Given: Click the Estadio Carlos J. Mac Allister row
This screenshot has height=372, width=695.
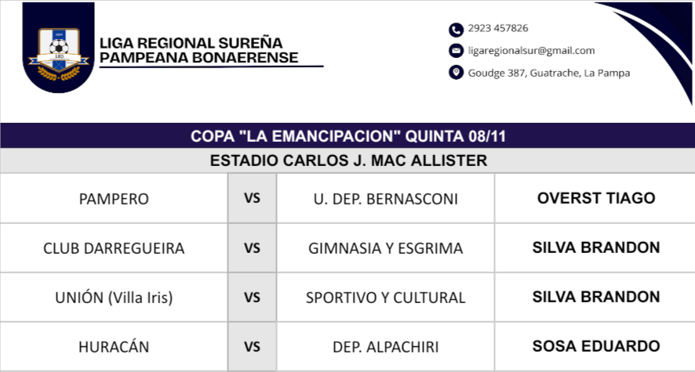Looking at the screenshot, I should click(347, 161).
